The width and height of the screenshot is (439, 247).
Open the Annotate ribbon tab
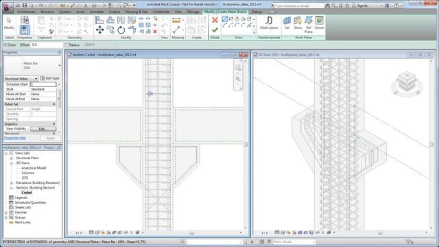click(x=96, y=12)
